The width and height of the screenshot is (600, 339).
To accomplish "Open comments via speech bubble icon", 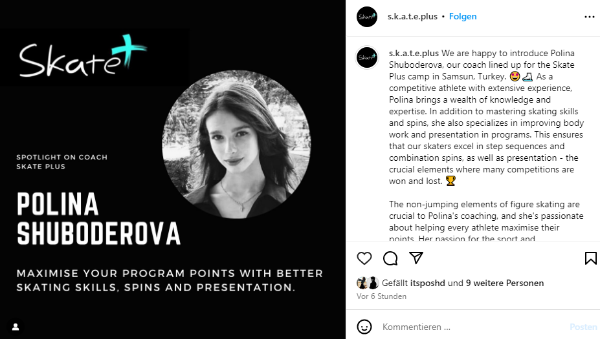I will [x=390, y=258].
